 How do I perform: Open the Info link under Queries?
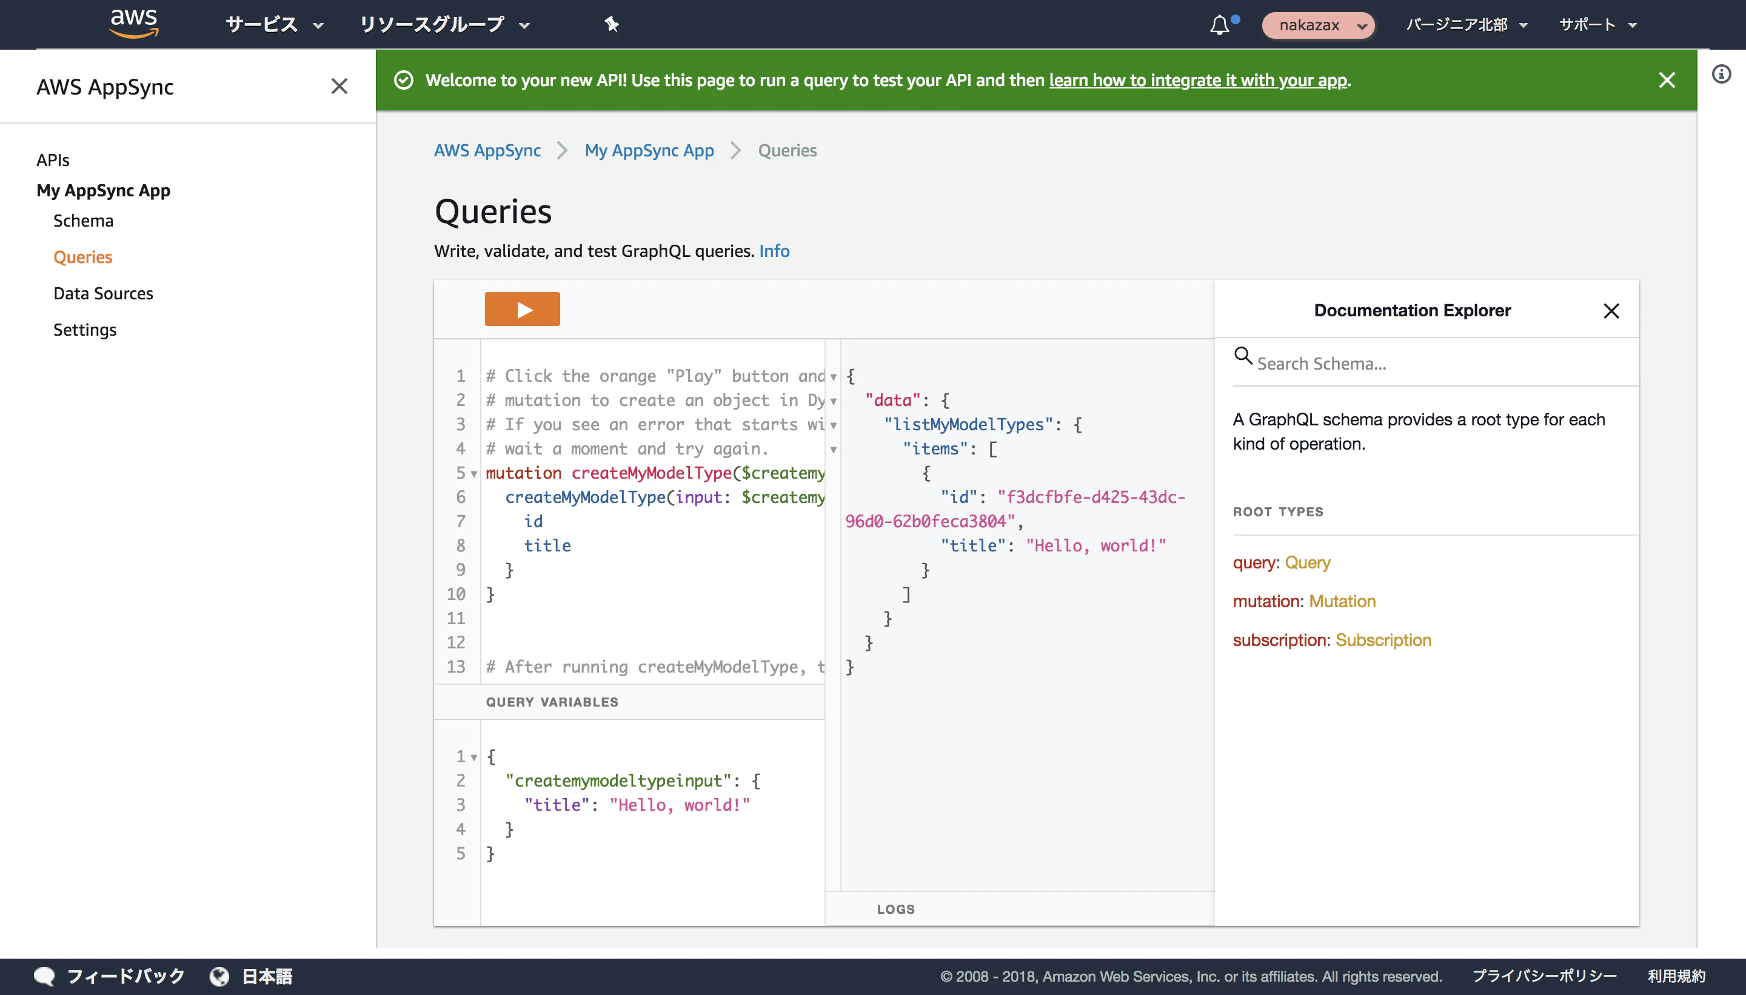(x=775, y=251)
